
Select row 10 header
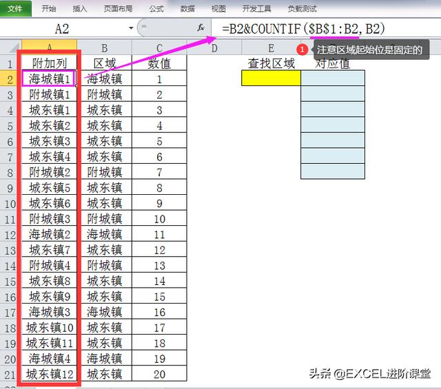pos(10,203)
